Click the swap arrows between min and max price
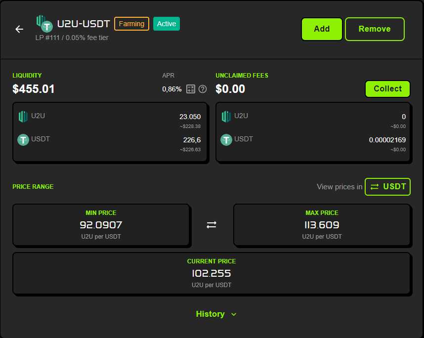 [x=212, y=225]
